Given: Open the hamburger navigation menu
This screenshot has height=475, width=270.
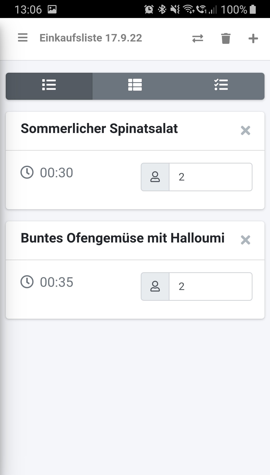Looking at the screenshot, I should (23, 38).
